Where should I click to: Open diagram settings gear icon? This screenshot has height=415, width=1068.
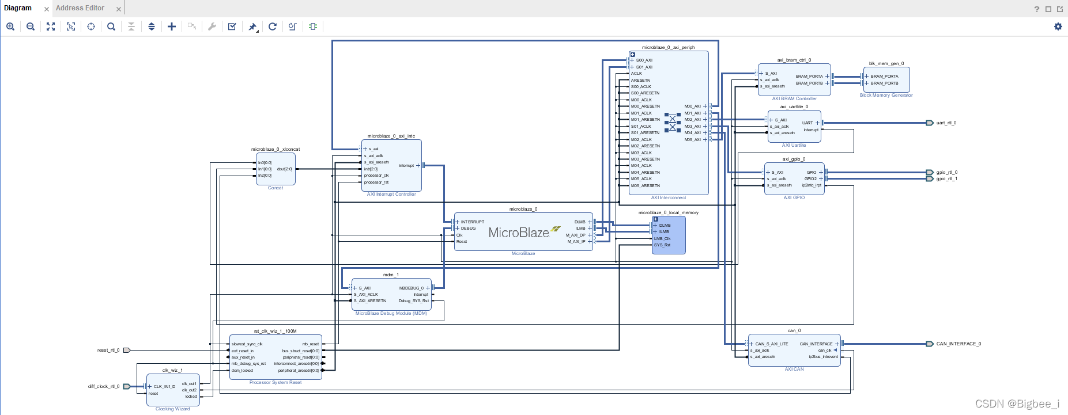pos(1058,26)
